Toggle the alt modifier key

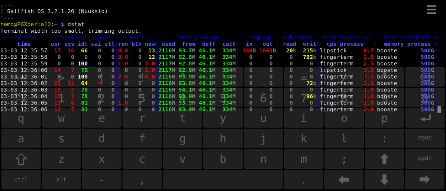click(x=61, y=179)
